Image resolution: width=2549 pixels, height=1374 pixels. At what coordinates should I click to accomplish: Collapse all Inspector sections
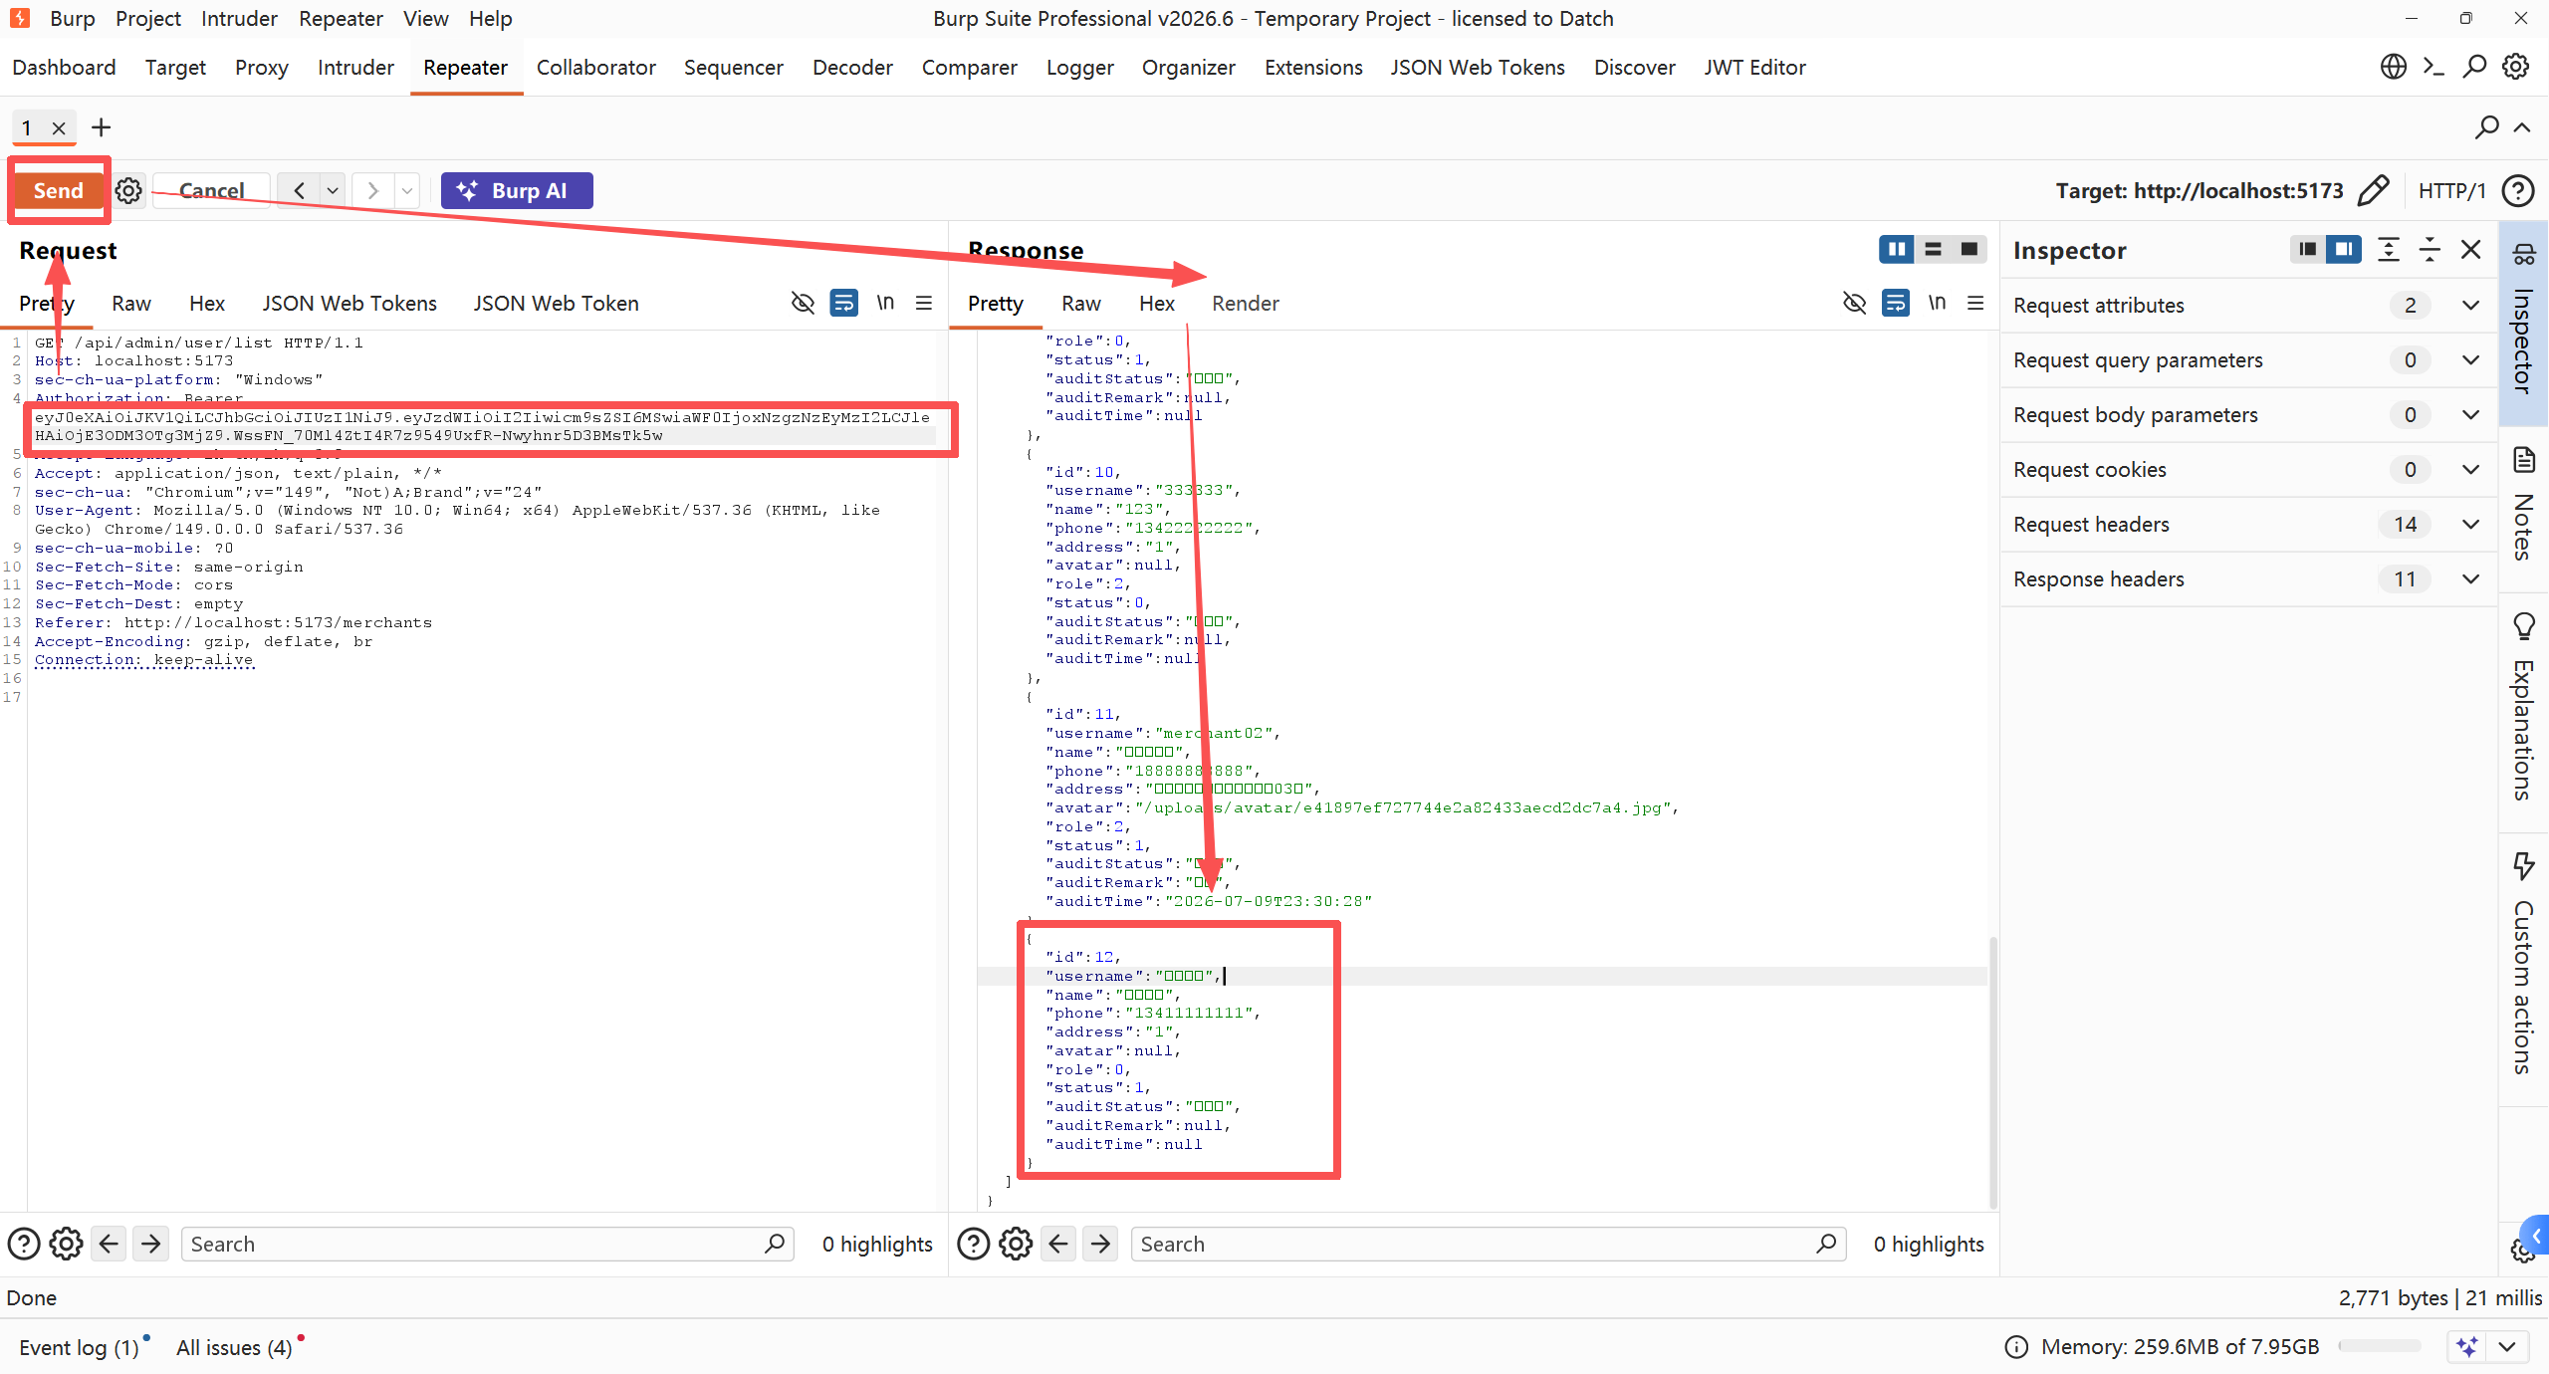(2430, 249)
